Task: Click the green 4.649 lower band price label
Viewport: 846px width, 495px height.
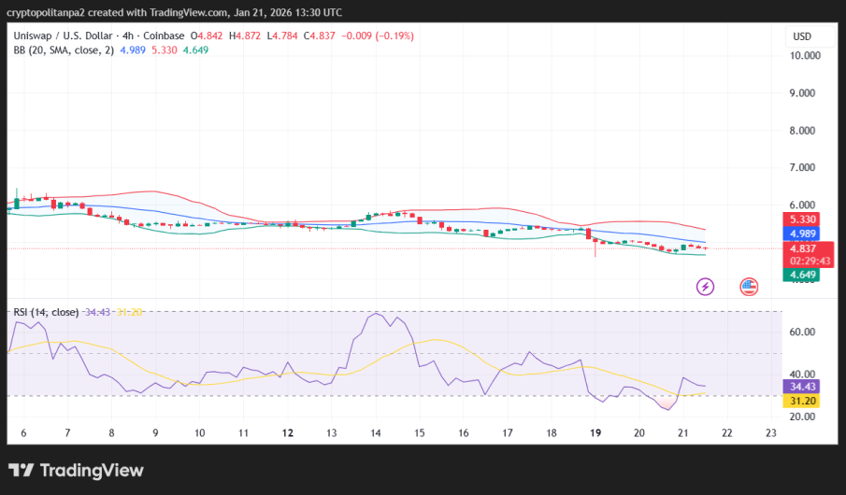Action: point(804,276)
